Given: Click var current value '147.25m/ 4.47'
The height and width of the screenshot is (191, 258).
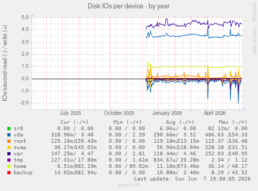Looking at the screenshot, I should click(72, 154).
